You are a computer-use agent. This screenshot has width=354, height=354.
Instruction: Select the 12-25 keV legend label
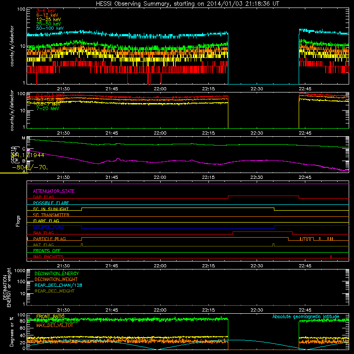pyautogui.click(x=49, y=19)
